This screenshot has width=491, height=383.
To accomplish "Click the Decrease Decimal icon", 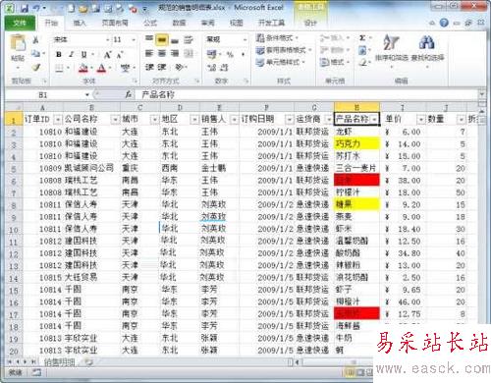I will click(225, 68).
